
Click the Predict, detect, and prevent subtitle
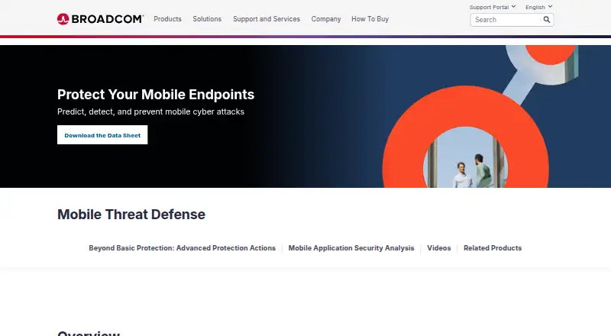(150, 111)
